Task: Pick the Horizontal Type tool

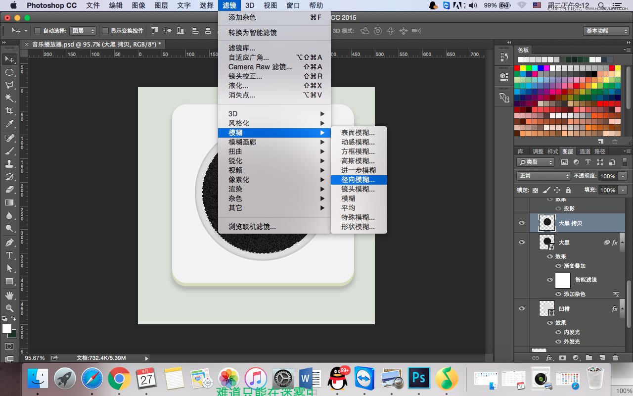Action: pyautogui.click(x=9, y=255)
